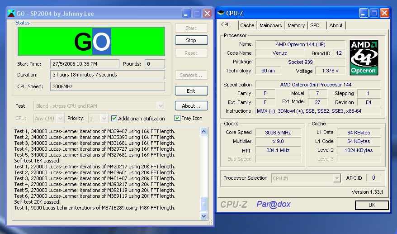Click the 90 nm technology value
Image resolution: width=397 pixels, height=234 pixels.
pos(268,71)
